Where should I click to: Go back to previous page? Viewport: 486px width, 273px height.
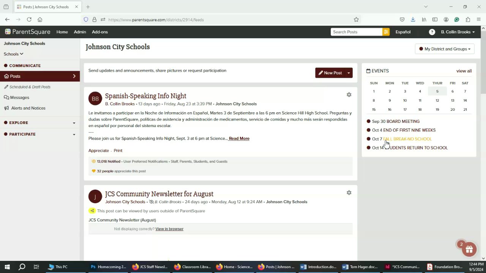click(x=7, y=20)
